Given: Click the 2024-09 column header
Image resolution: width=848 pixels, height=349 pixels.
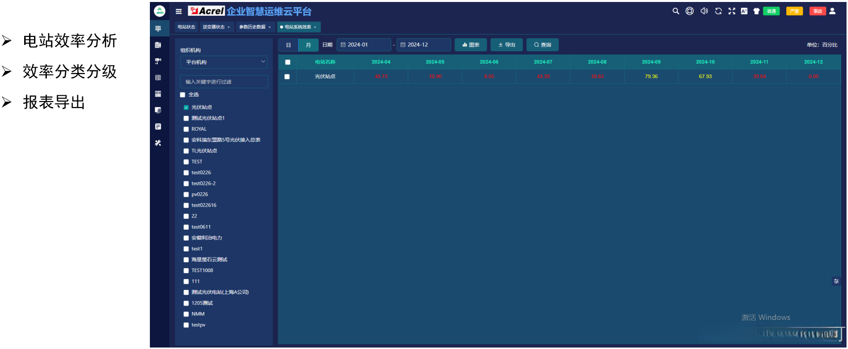Looking at the screenshot, I should coord(651,62).
